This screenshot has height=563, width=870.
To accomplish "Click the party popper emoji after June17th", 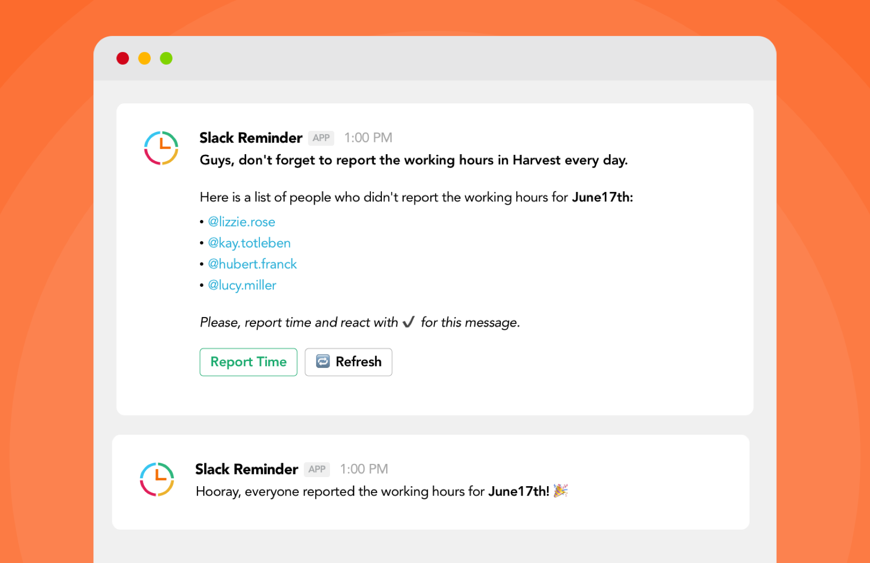I will (562, 491).
